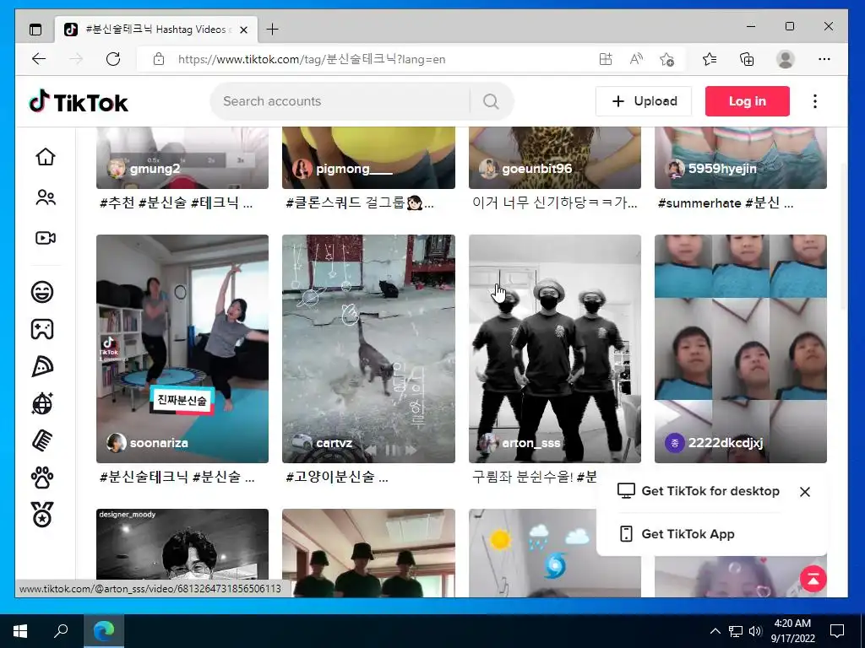Click the browser address bar URL
The height and width of the screenshot is (648, 865).
tap(312, 59)
